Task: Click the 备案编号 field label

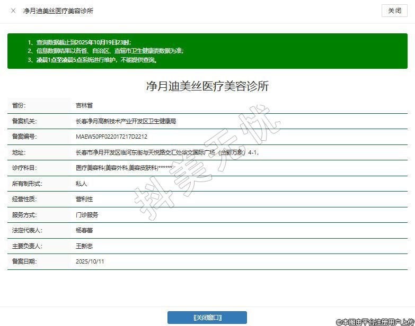Action: pos(24,137)
